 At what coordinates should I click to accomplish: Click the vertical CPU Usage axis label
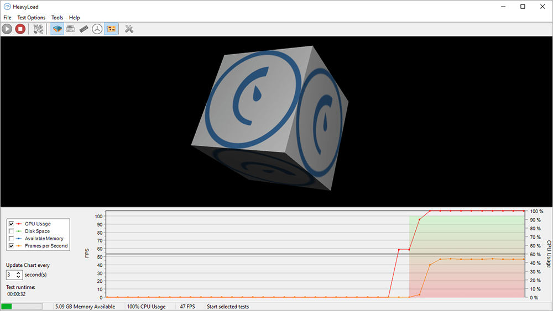point(549,254)
